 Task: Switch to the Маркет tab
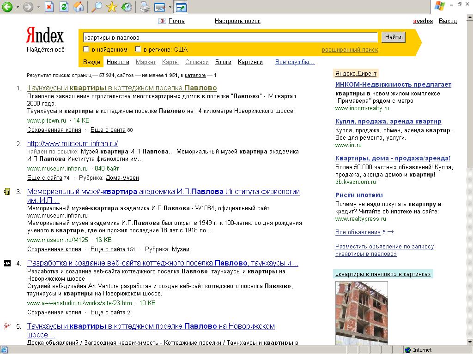pos(146,62)
